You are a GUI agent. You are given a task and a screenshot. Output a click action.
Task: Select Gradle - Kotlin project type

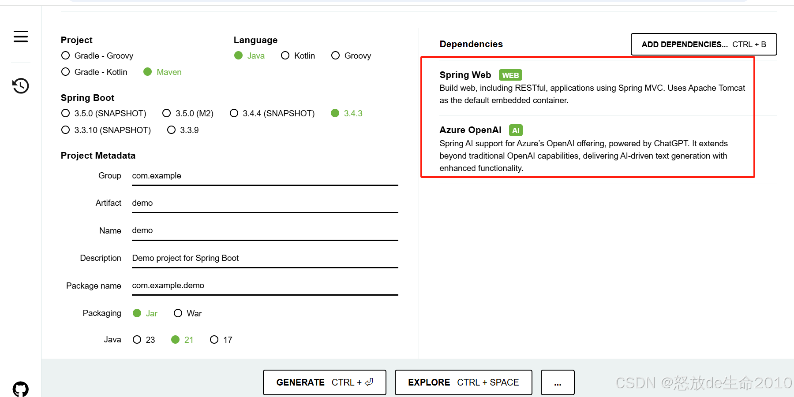click(66, 72)
